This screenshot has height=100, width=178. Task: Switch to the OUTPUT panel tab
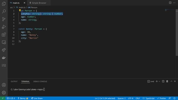point(14,81)
